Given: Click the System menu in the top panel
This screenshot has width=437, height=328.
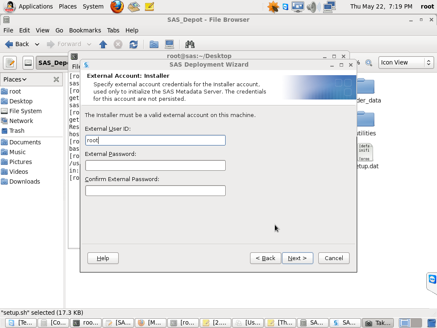Looking at the screenshot, I should pos(93,6).
